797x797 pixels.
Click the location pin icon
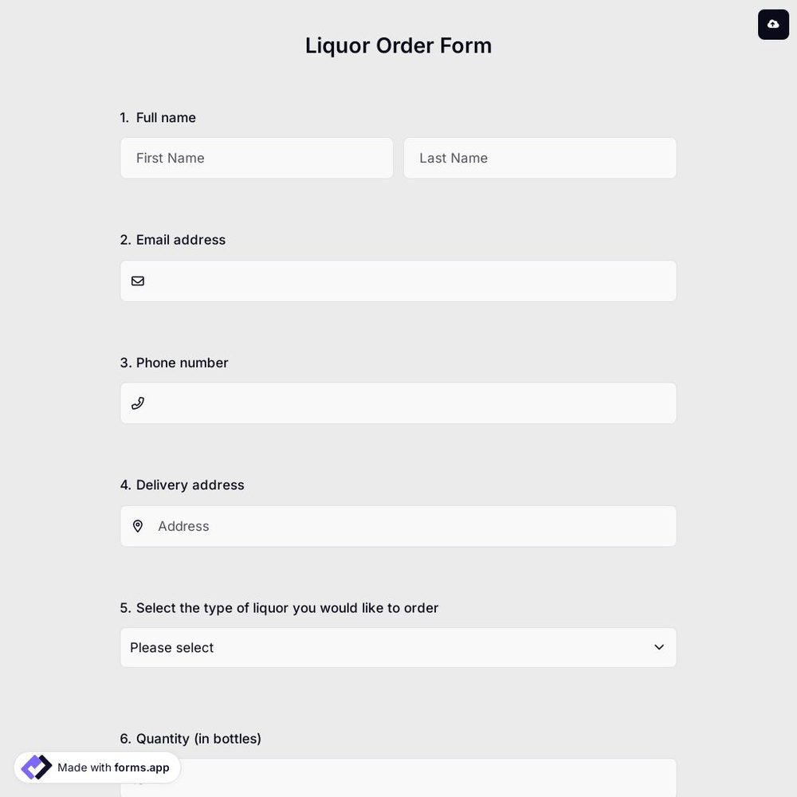[137, 525]
